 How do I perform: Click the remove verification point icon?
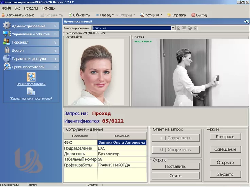pos(196,28)
